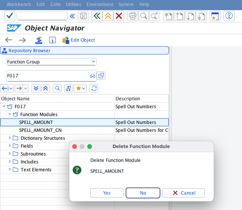Select SPELL_AMOUNT function module row
Viewport: 242px width, 210px height.
pyautogui.click(x=84, y=122)
